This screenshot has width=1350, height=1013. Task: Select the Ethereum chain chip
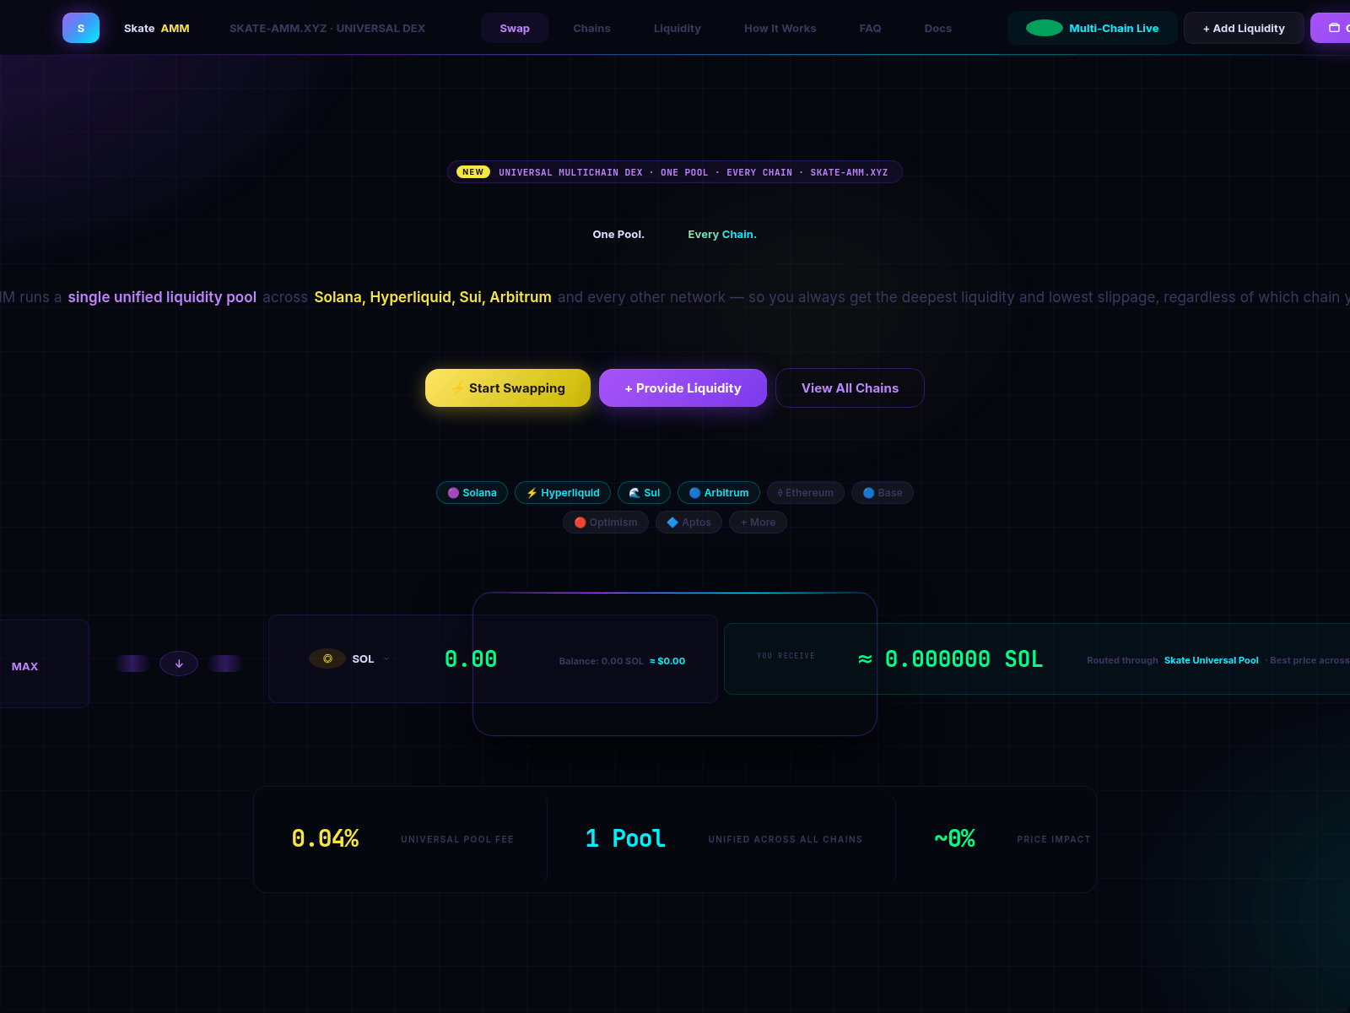(806, 493)
